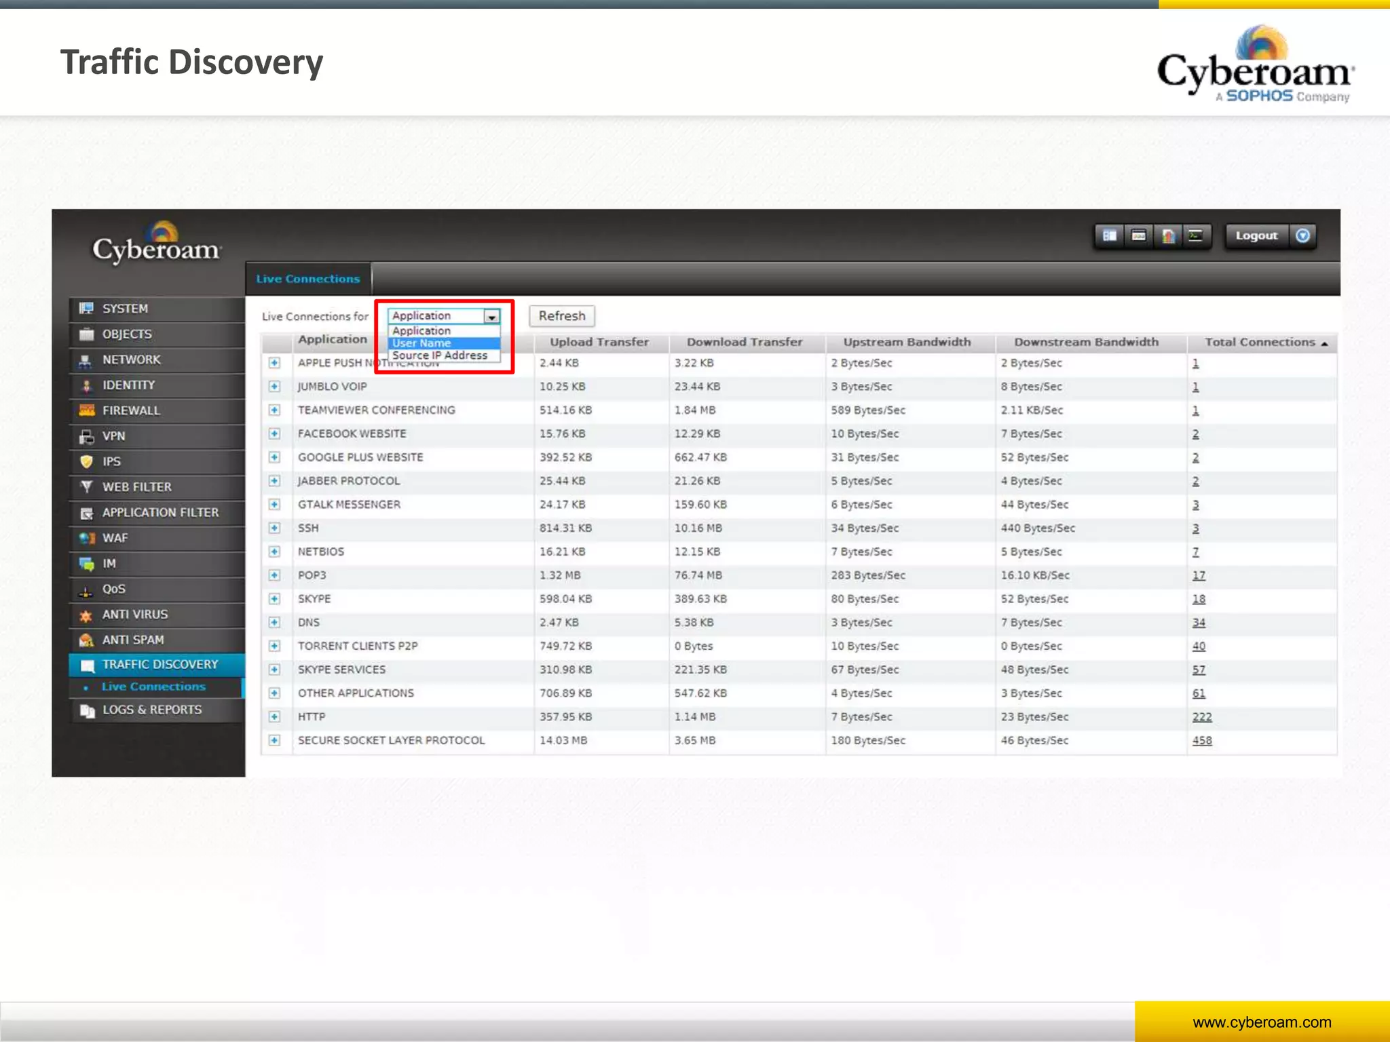Click the IM chat icon

pyautogui.click(x=86, y=564)
